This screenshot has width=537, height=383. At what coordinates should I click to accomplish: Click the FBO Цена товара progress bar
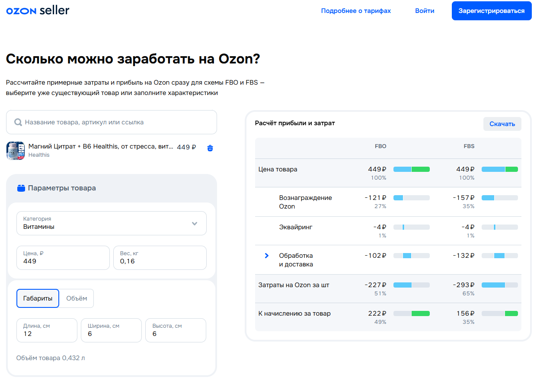(x=412, y=169)
